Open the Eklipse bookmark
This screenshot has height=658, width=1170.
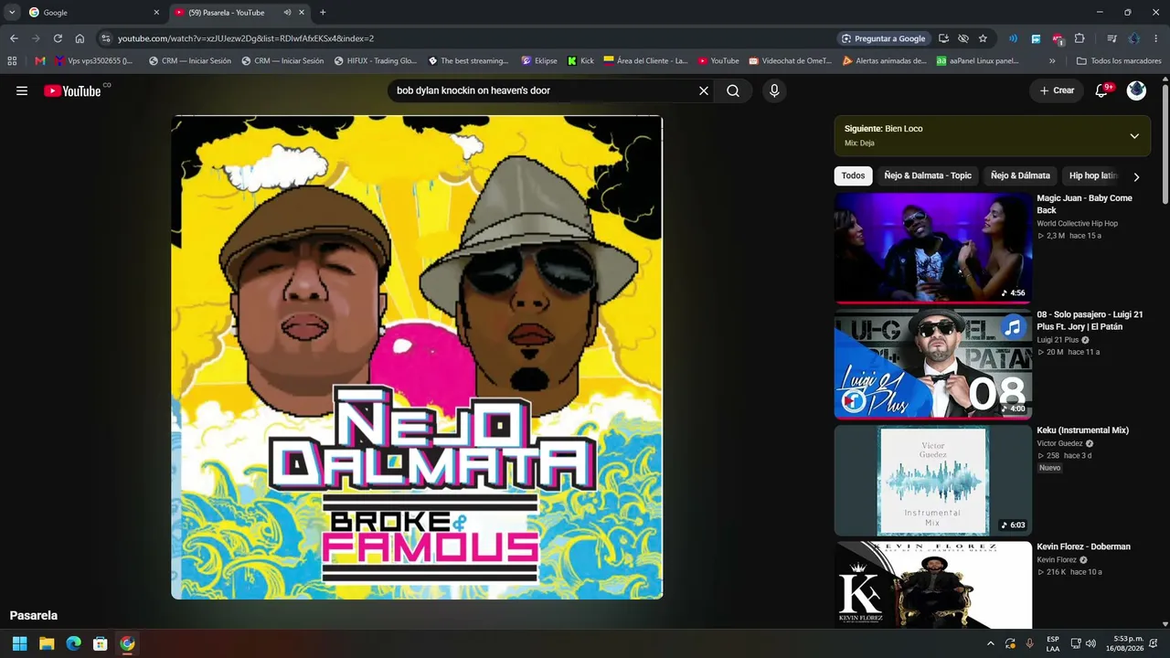click(539, 61)
